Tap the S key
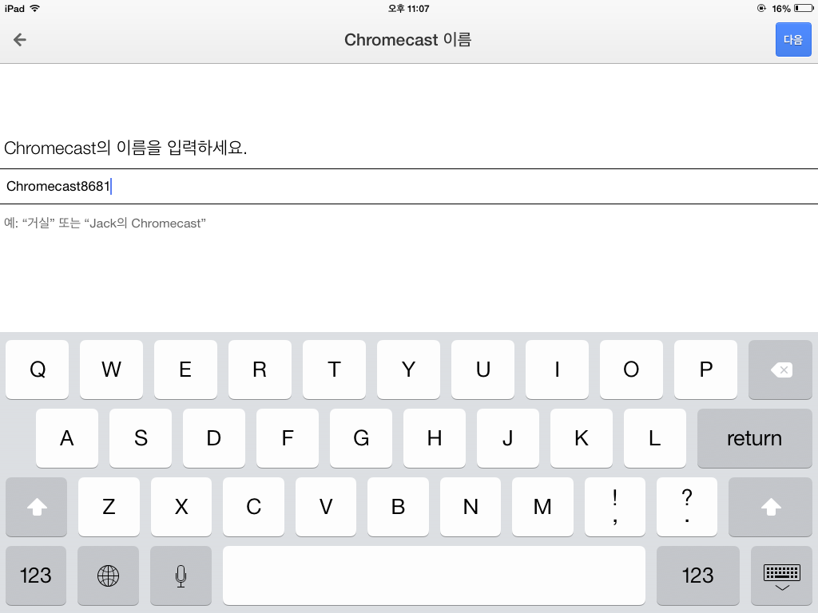 141,438
